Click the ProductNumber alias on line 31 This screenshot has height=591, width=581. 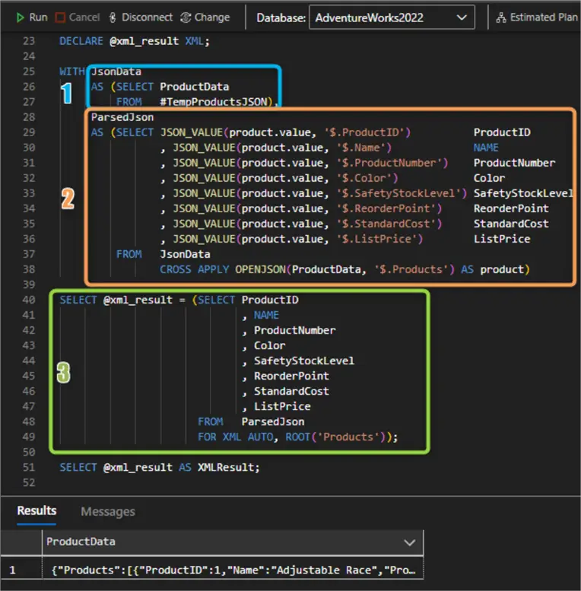[x=514, y=163]
